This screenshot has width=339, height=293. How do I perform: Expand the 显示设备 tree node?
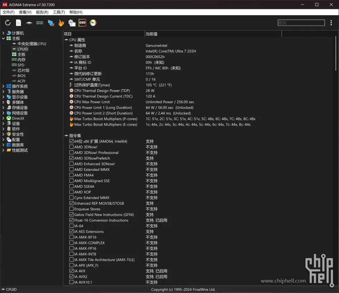coord(3,97)
